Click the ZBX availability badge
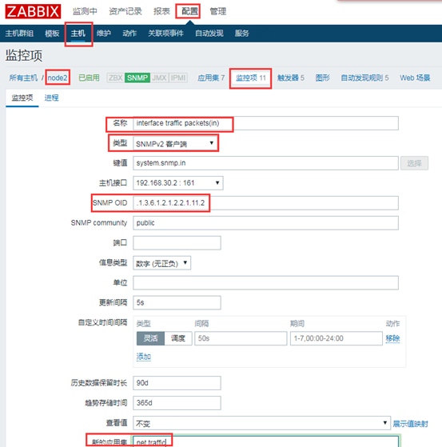Viewport: 442px width, 447px height. click(x=115, y=78)
